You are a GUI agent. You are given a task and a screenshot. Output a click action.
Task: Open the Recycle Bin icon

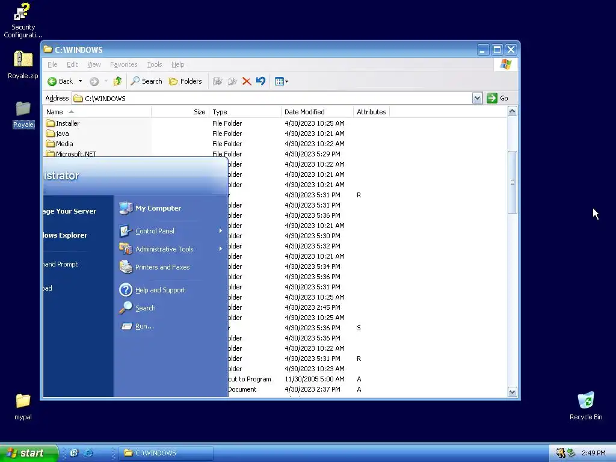point(586,406)
